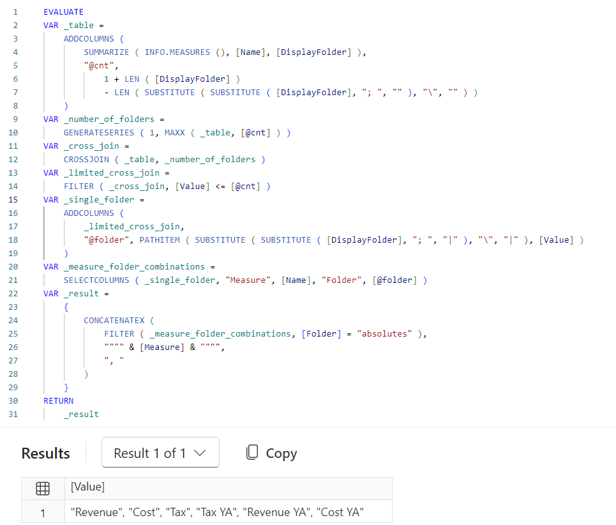
Task: Click the RETURN keyword on line 30
Action: [59, 401]
